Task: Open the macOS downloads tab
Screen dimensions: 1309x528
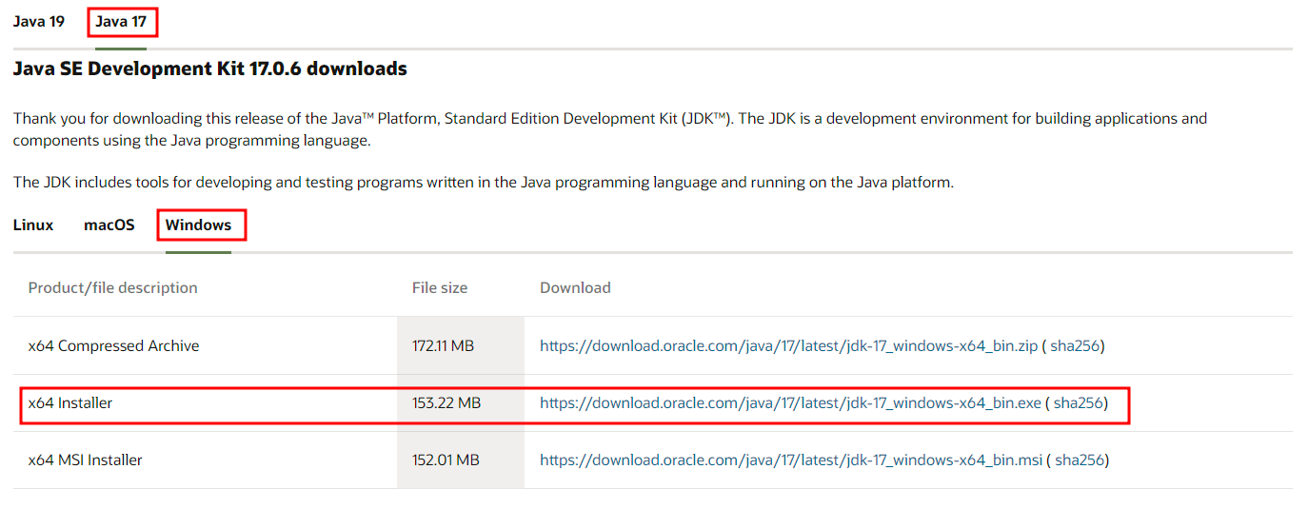Action: point(109,225)
